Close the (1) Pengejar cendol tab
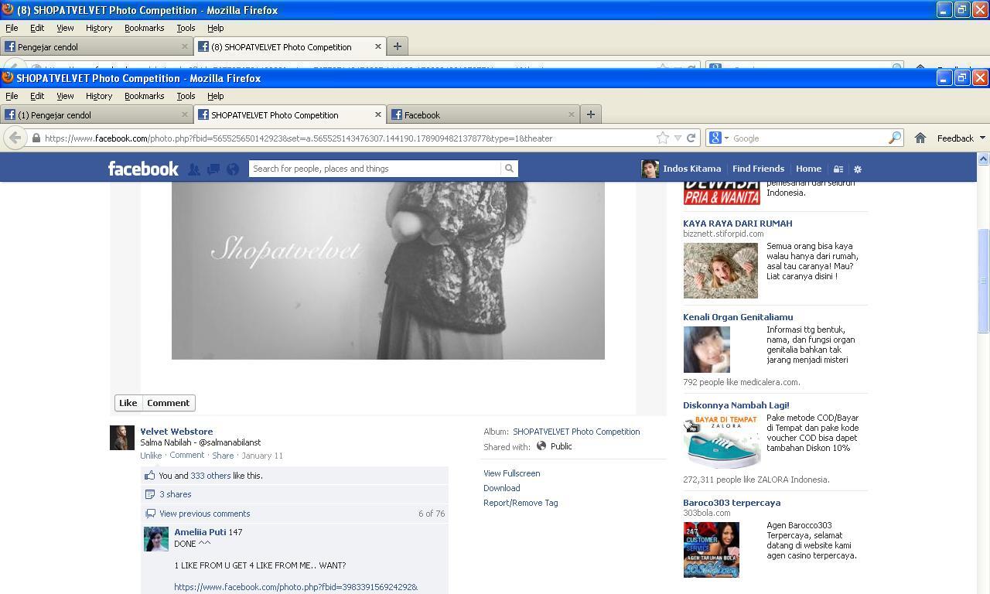The width and height of the screenshot is (990, 594). click(x=185, y=114)
